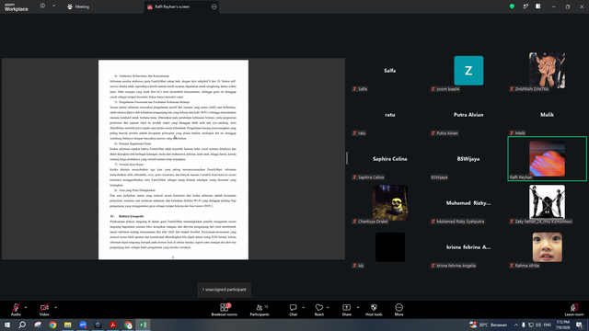Open the Participants panel
The image size is (589, 331).
(x=260, y=310)
